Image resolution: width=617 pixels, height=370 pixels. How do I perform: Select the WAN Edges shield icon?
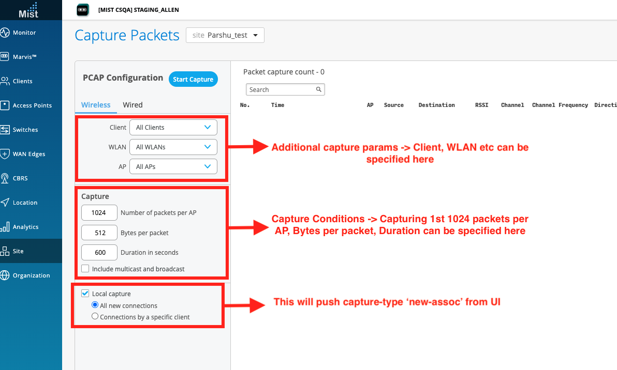point(5,154)
